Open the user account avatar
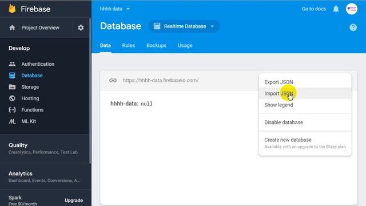 [352, 9]
